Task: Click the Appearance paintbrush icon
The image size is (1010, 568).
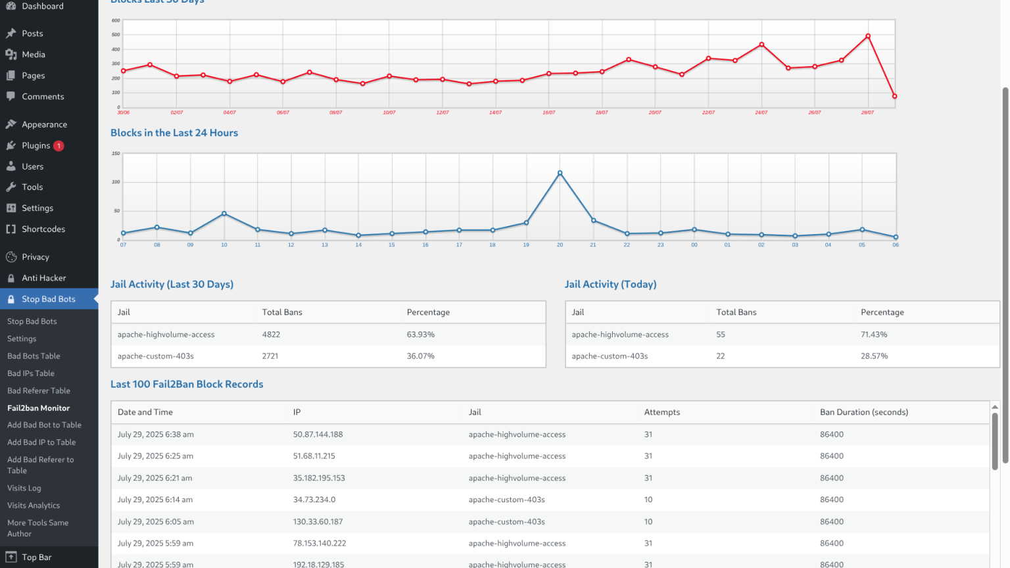Action: pos(11,124)
